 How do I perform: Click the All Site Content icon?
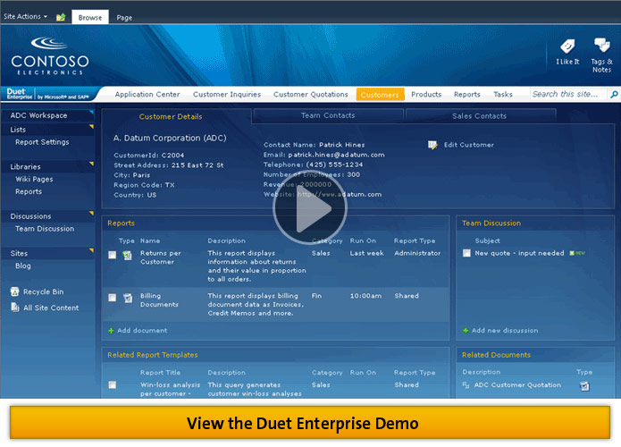[x=15, y=308]
